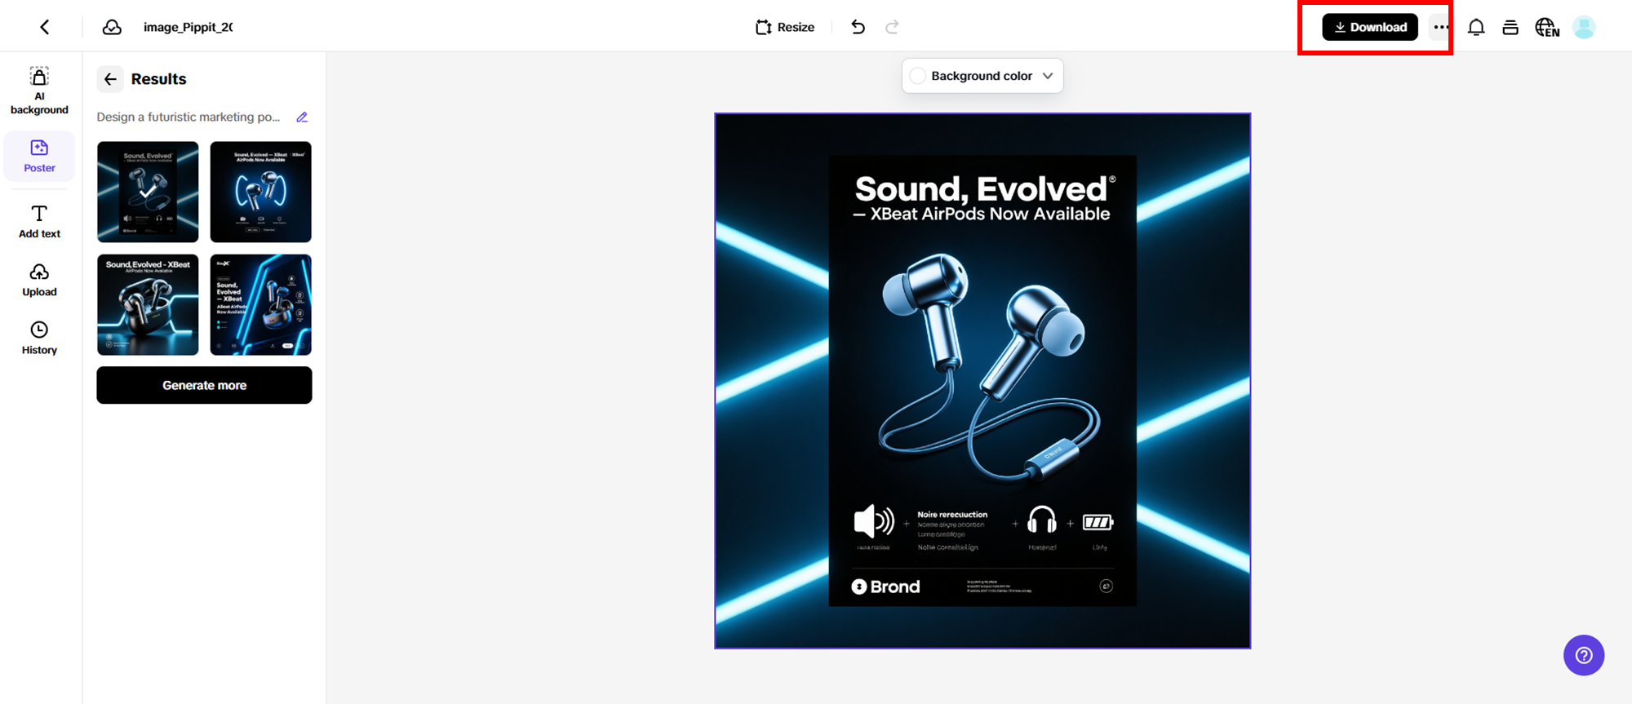
Task: Open the Upload panel
Action: coord(39,280)
